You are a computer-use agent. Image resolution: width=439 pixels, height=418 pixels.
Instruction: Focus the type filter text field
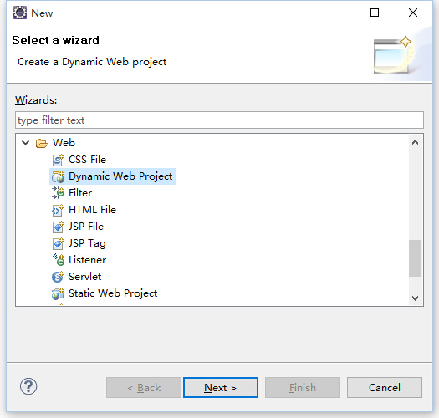[x=219, y=120]
